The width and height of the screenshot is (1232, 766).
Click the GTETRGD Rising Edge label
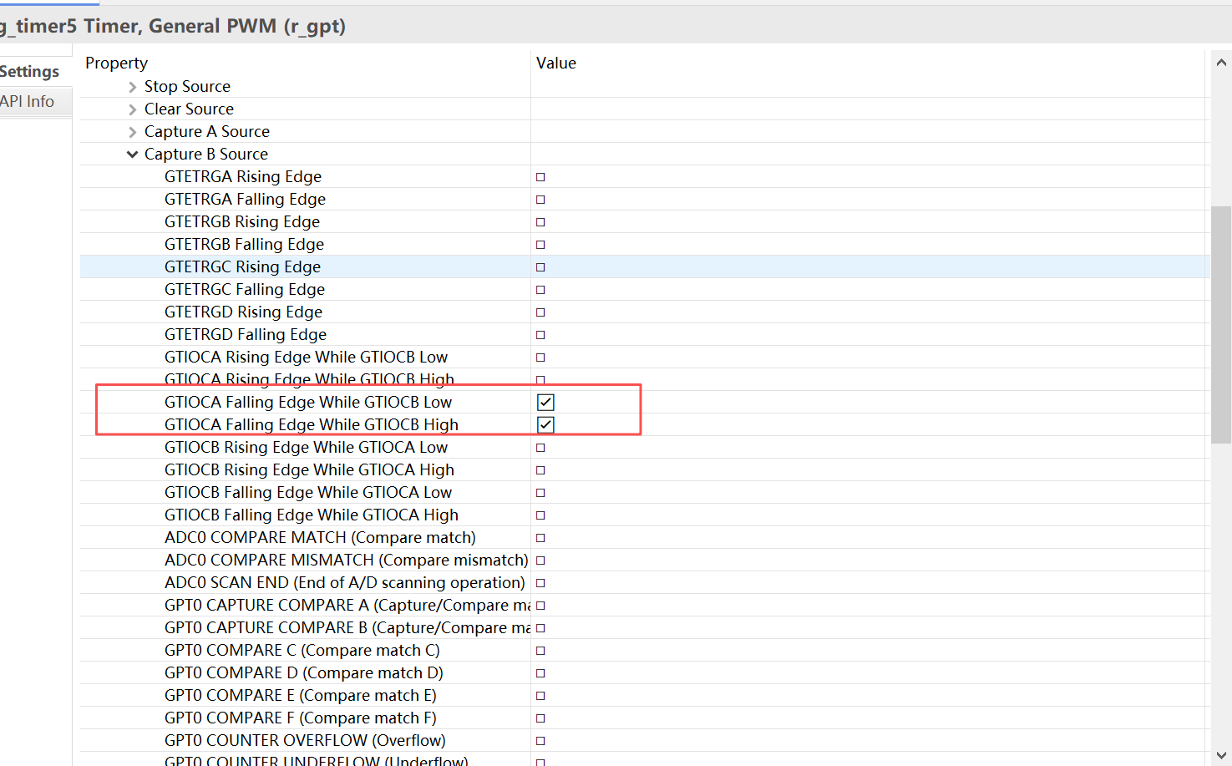tap(243, 312)
